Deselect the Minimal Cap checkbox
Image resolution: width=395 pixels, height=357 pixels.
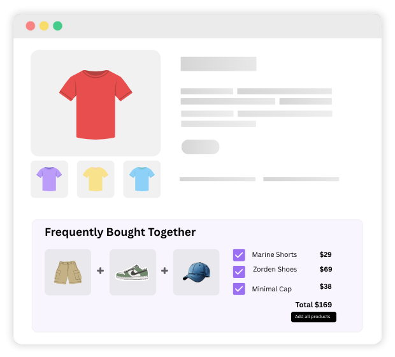pos(239,289)
